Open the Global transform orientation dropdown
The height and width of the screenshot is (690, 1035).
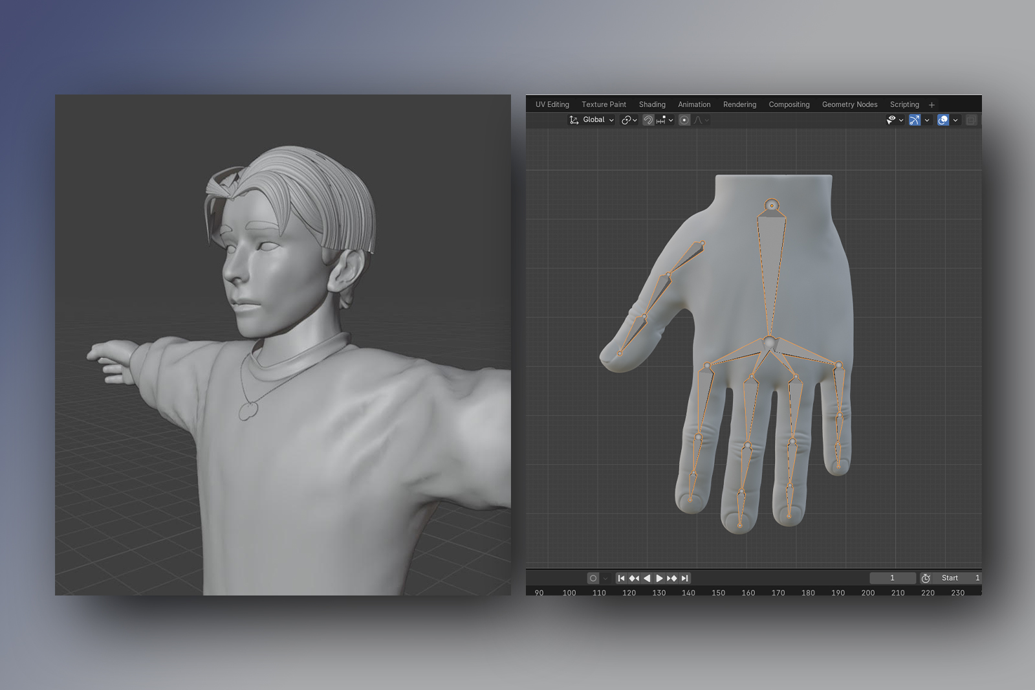(x=592, y=120)
